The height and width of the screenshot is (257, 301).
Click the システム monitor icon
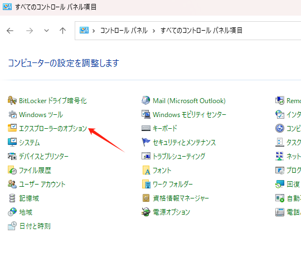point(12,142)
